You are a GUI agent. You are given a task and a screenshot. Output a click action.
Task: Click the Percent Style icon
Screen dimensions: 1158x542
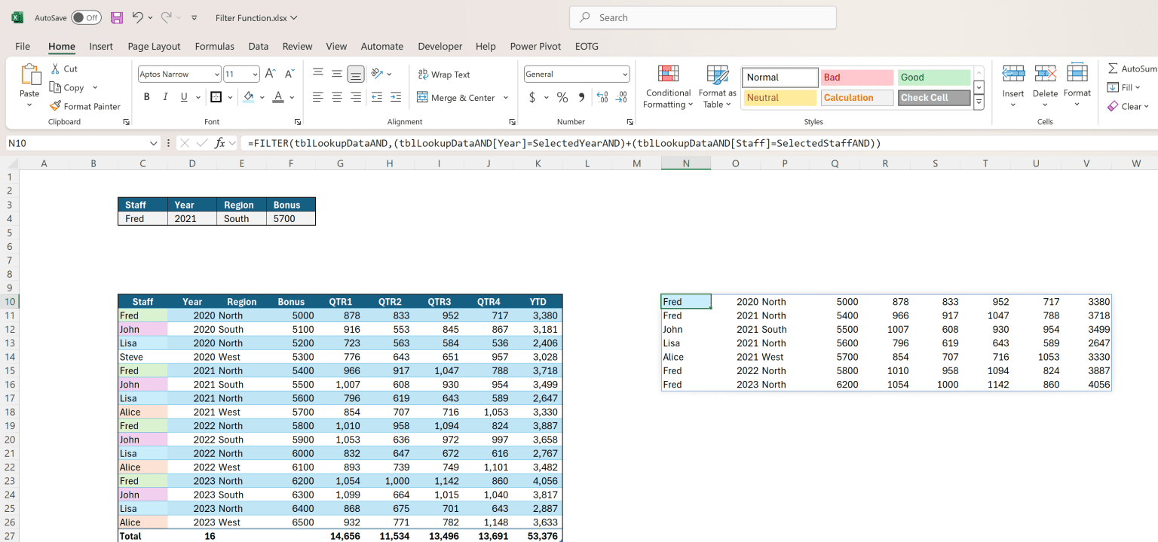(562, 97)
